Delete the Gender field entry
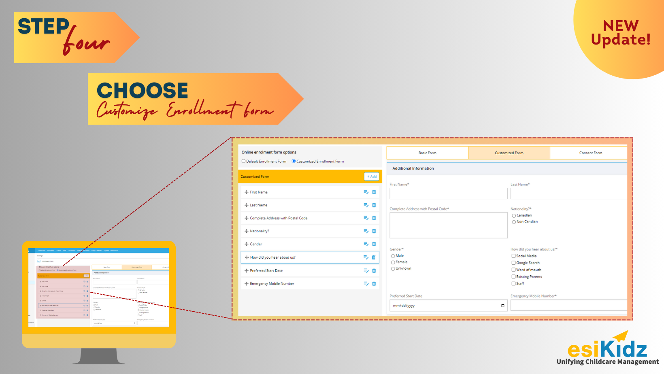This screenshot has width=664, height=374. pos(374,244)
